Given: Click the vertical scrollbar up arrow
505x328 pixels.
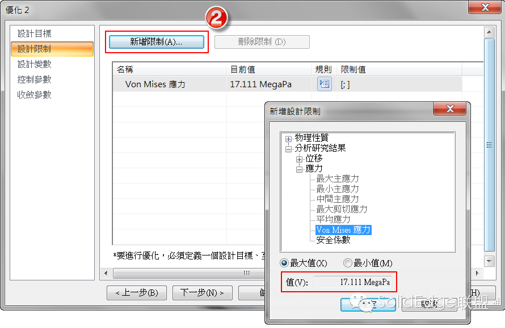Looking at the screenshot, I should 489,32.
